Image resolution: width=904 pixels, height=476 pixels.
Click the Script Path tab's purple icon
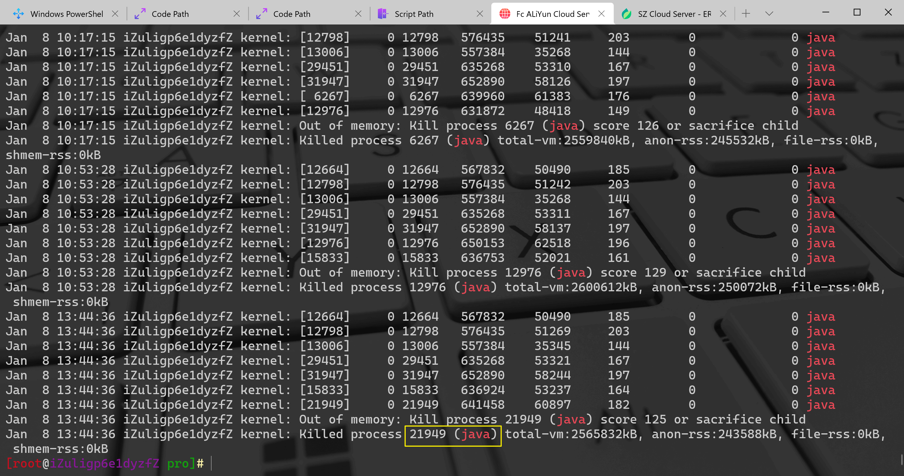tap(383, 14)
